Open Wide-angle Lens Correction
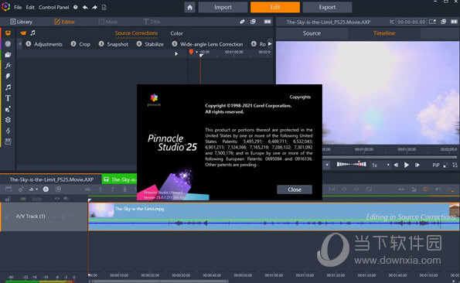This screenshot has width=460, height=283. point(207,44)
